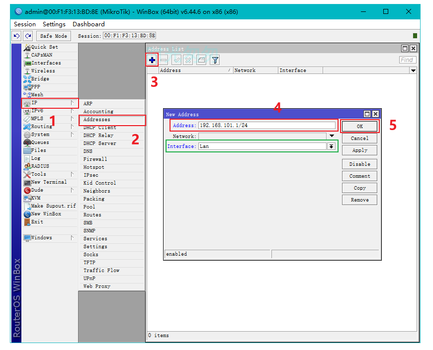Open Files in sidebar

pos(50,150)
